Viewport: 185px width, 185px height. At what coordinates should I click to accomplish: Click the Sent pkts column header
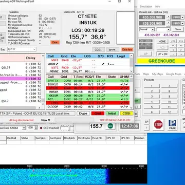(x=42, y=138)
